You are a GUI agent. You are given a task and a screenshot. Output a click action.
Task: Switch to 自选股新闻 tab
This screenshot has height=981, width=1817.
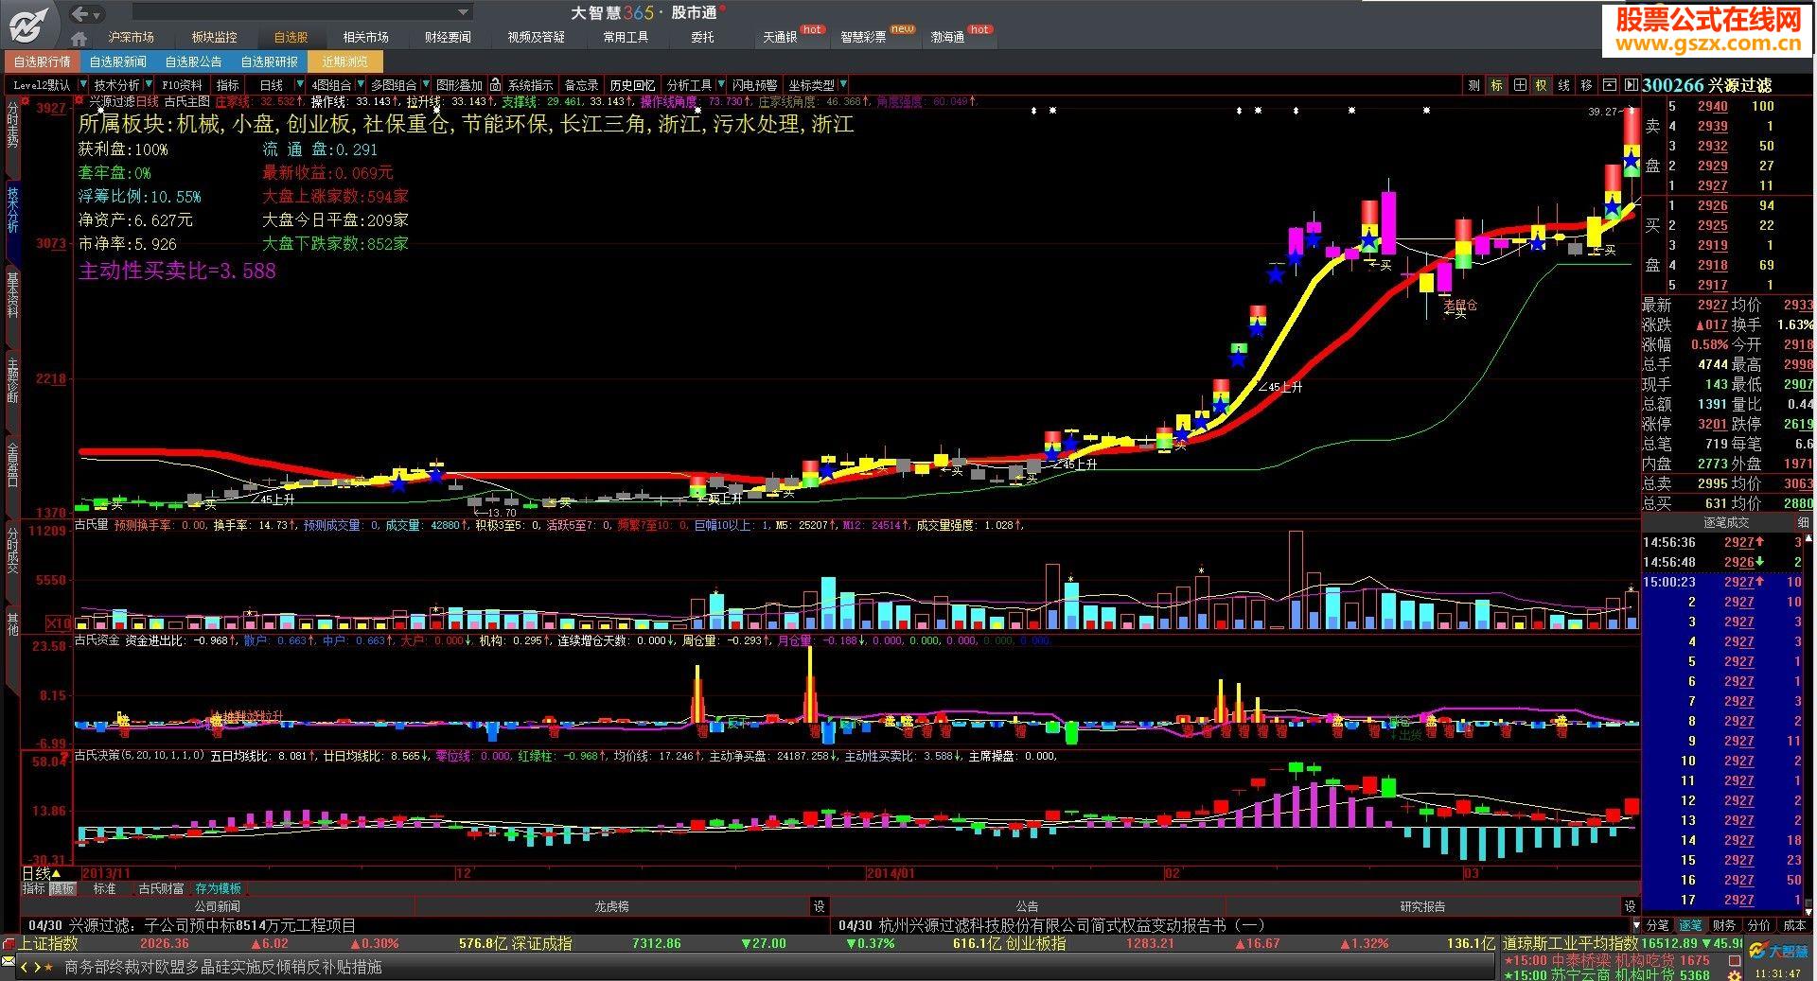117,62
